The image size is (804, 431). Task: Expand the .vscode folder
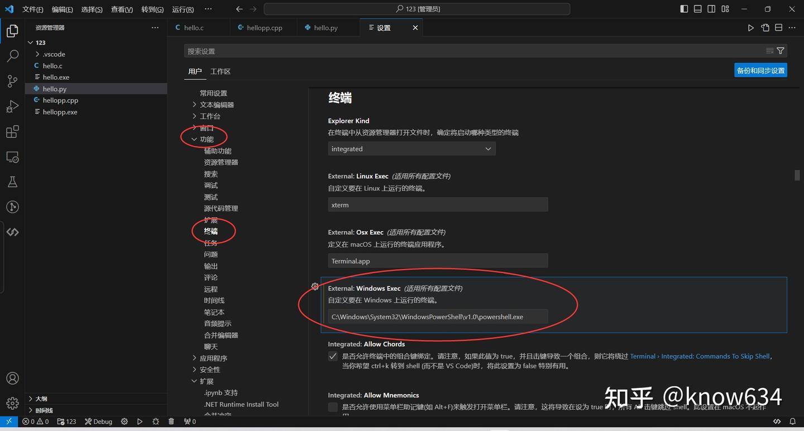pyautogui.click(x=37, y=54)
